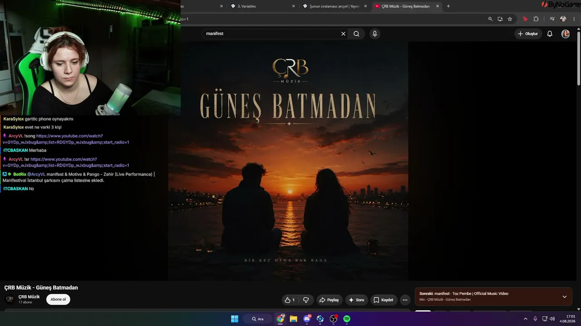This screenshot has width=581, height=326.
Task: Click chat message ITCBASKAN hb
Action: [19, 188]
